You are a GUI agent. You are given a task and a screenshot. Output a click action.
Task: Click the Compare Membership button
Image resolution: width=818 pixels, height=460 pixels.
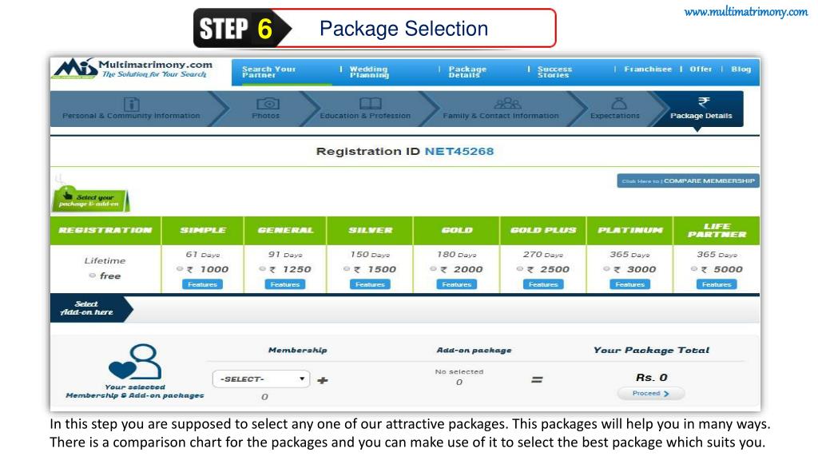coord(688,181)
